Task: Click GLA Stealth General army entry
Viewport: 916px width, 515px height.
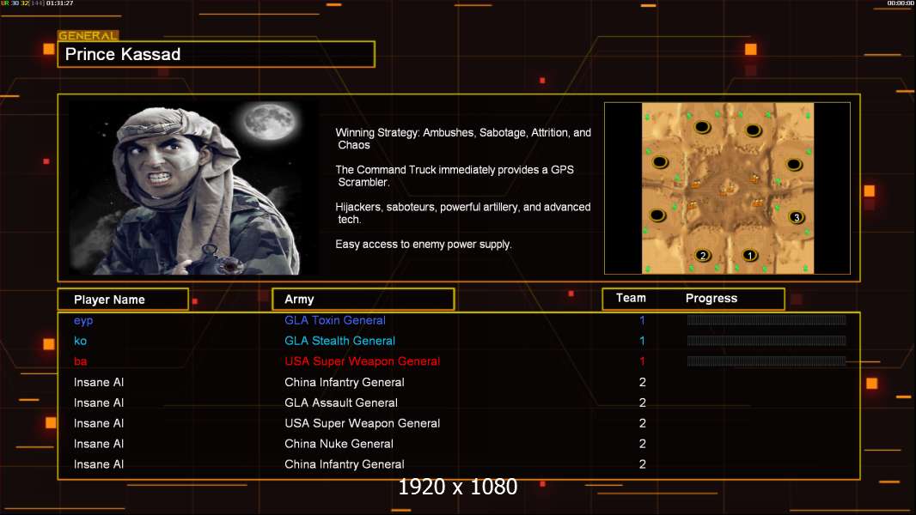Action: 339,341
